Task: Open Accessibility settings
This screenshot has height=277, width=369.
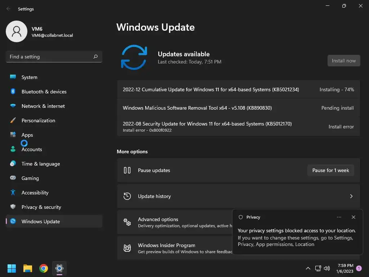Action: 54,193
